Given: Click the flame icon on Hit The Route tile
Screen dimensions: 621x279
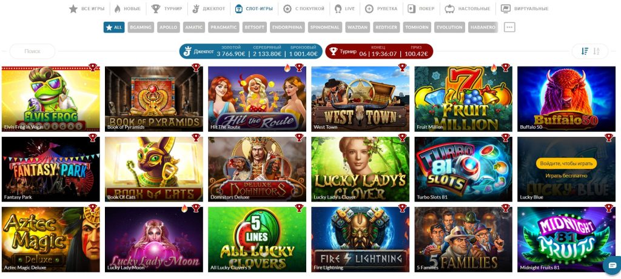Looking at the screenshot, I should (287, 68).
